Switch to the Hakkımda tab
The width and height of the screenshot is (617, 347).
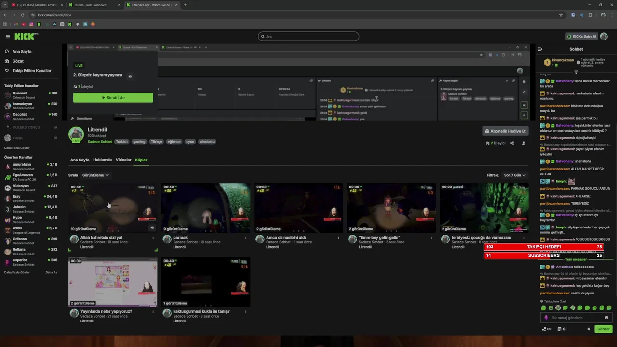(x=102, y=160)
